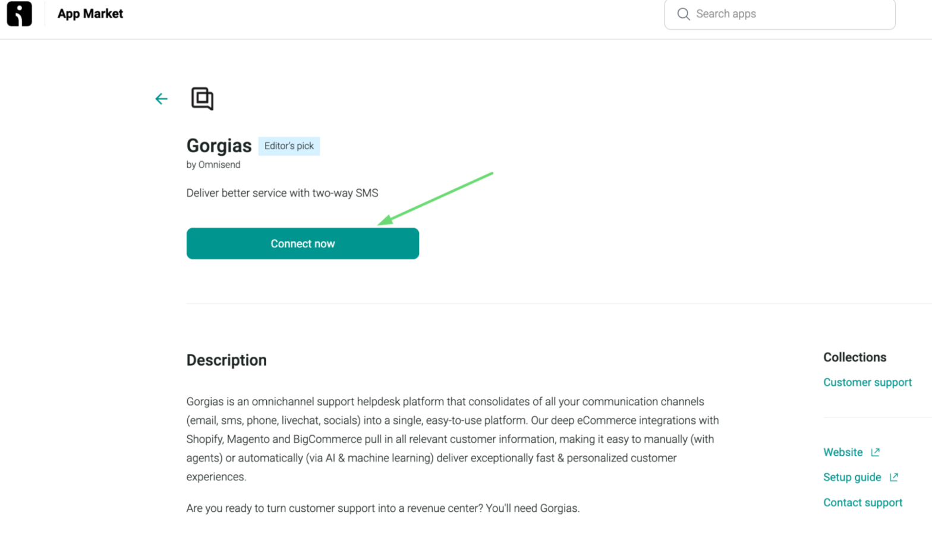
Task: Click the Collections sidebar heading
Action: point(855,357)
